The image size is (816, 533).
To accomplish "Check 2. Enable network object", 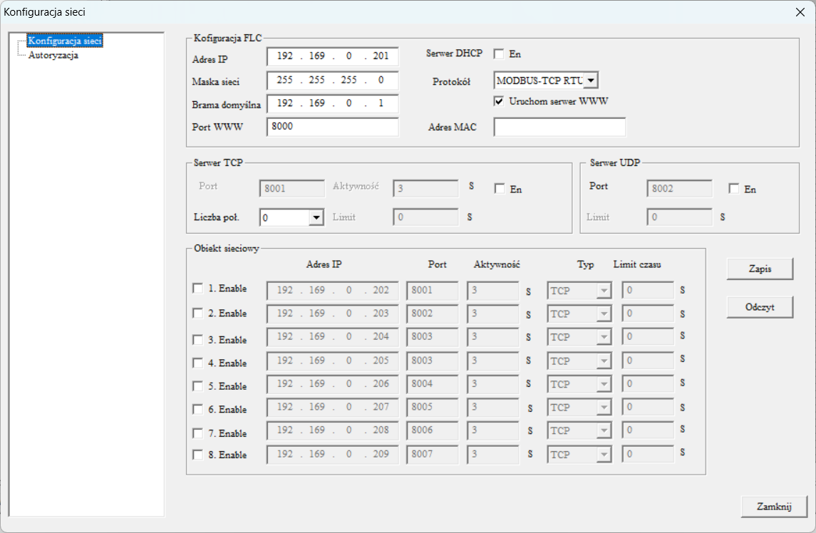I will coord(197,314).
